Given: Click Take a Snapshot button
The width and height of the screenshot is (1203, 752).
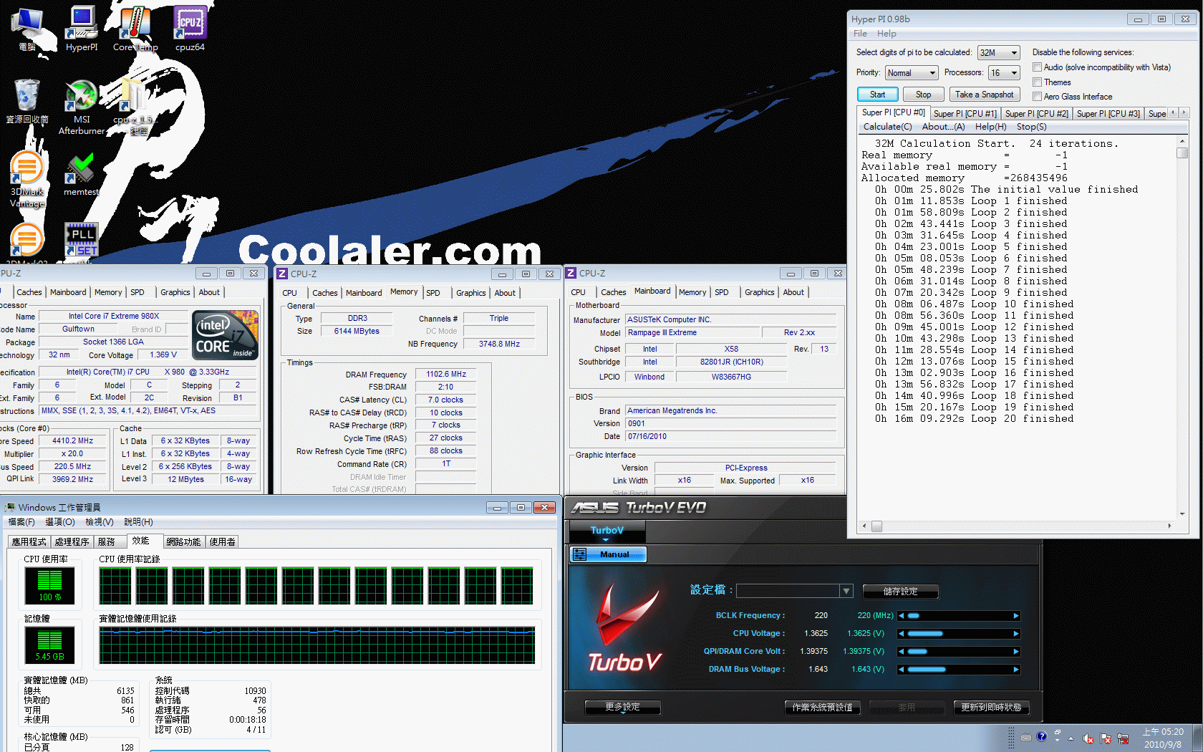Looking at the screenshot, I should (x=984, y=95).
